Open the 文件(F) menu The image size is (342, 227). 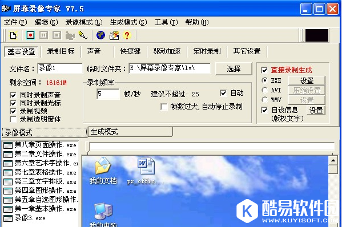(15, 22)
